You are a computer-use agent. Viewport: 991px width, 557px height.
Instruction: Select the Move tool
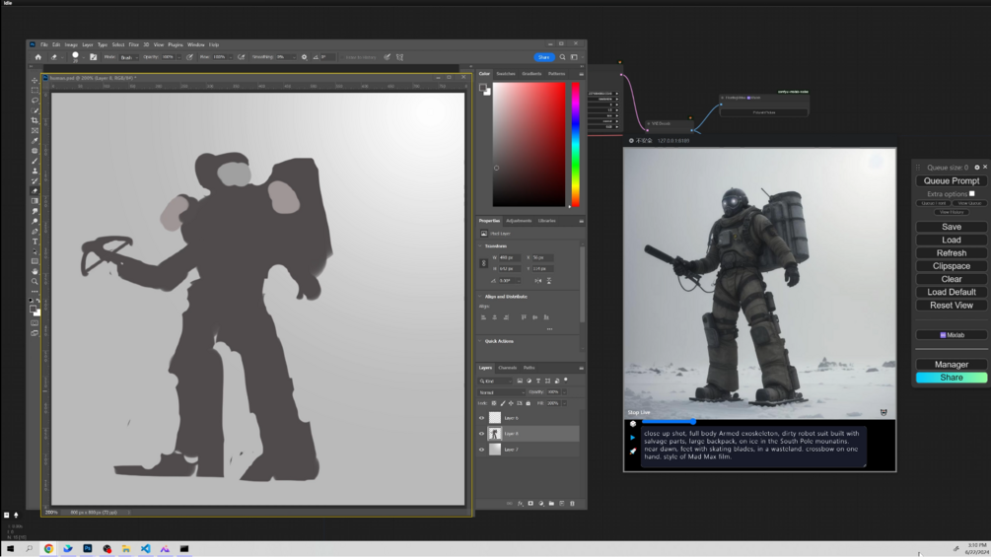pyautogui.click(x=35, y=80)
